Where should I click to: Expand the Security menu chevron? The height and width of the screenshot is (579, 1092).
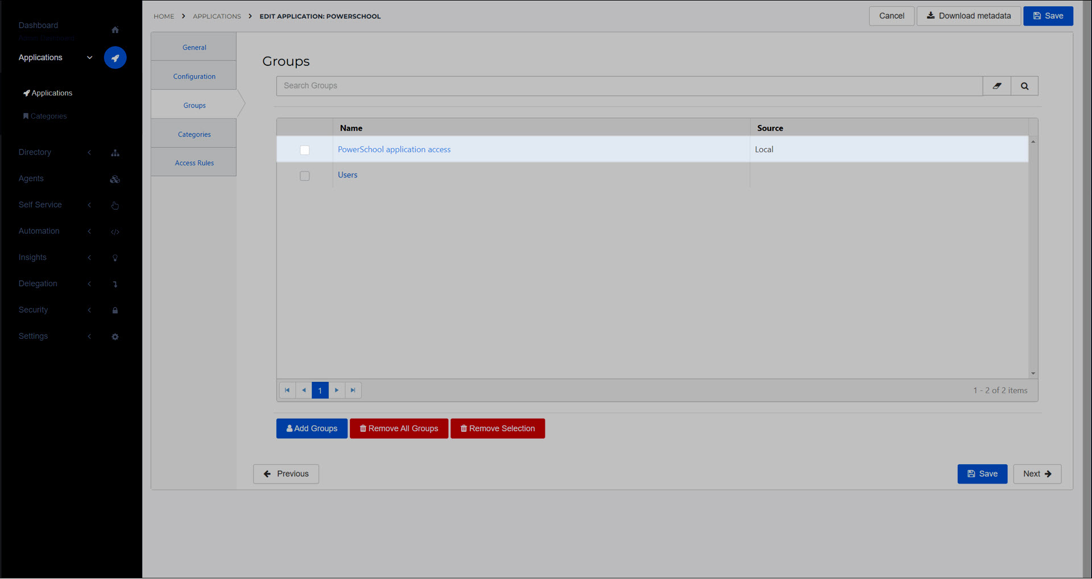coord(89,310)
